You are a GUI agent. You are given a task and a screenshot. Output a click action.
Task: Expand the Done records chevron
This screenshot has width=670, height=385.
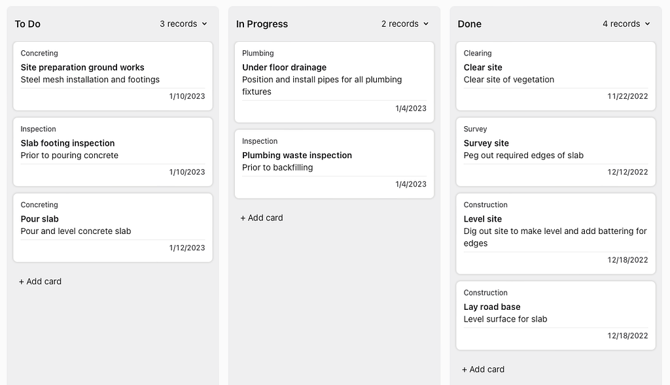click(647, 24)
